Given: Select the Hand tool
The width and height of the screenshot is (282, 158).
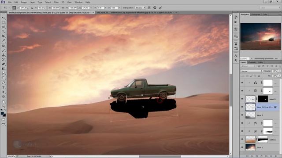Looking at the screenshot, I should [3, 101].
